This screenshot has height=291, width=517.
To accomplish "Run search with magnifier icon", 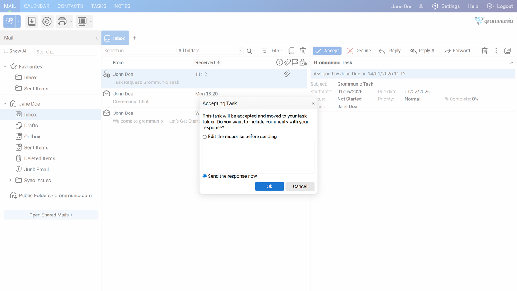I will [250, 51].
